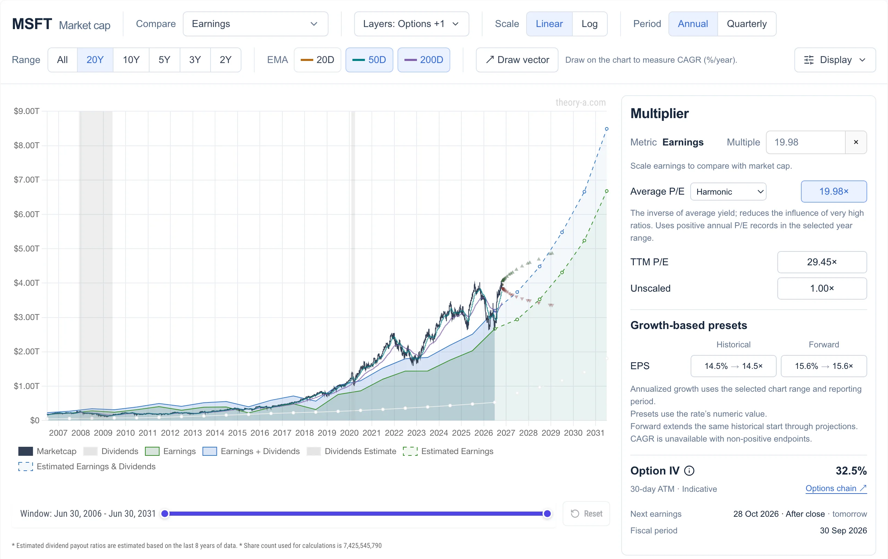Image resolution: width=888 pixels, height=559 pixels.
Task: Click the Growth-based presets heading
Action: 689,325
